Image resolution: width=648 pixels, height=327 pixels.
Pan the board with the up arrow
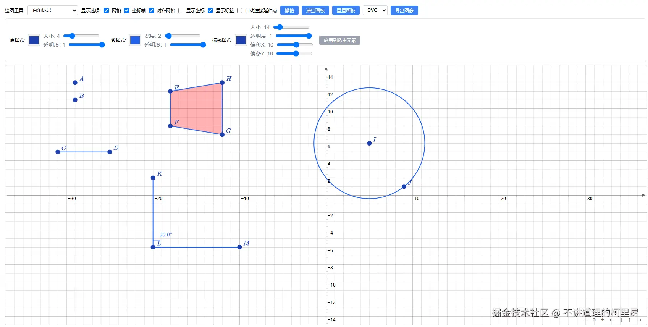(630, 320)
